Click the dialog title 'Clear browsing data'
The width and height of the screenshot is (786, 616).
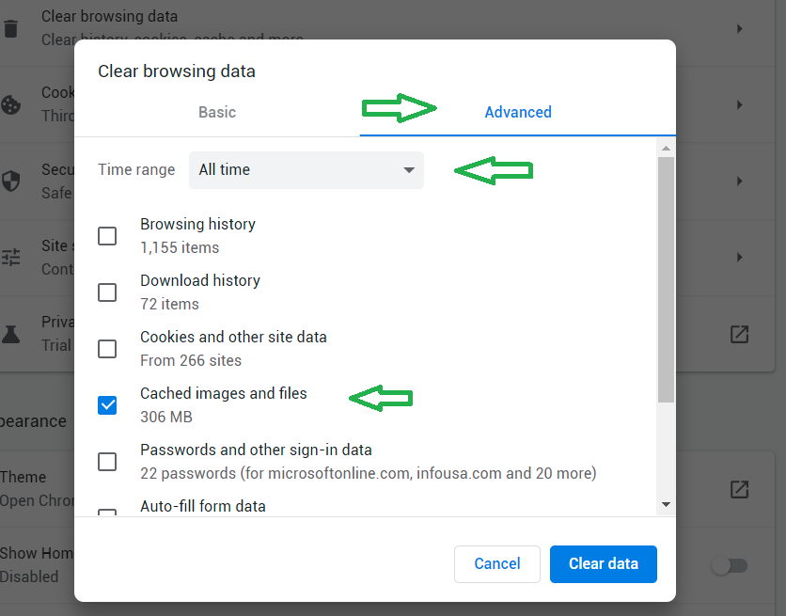pyautogui.click(x=177, y=71)
